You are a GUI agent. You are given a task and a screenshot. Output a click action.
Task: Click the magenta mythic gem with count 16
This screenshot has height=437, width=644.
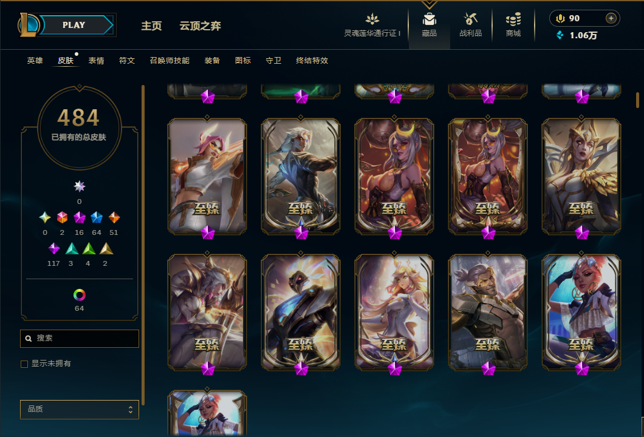point(79,217)
